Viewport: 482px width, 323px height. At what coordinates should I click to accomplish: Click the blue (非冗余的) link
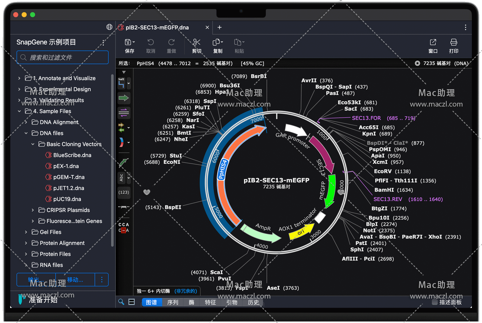[186, 291]
